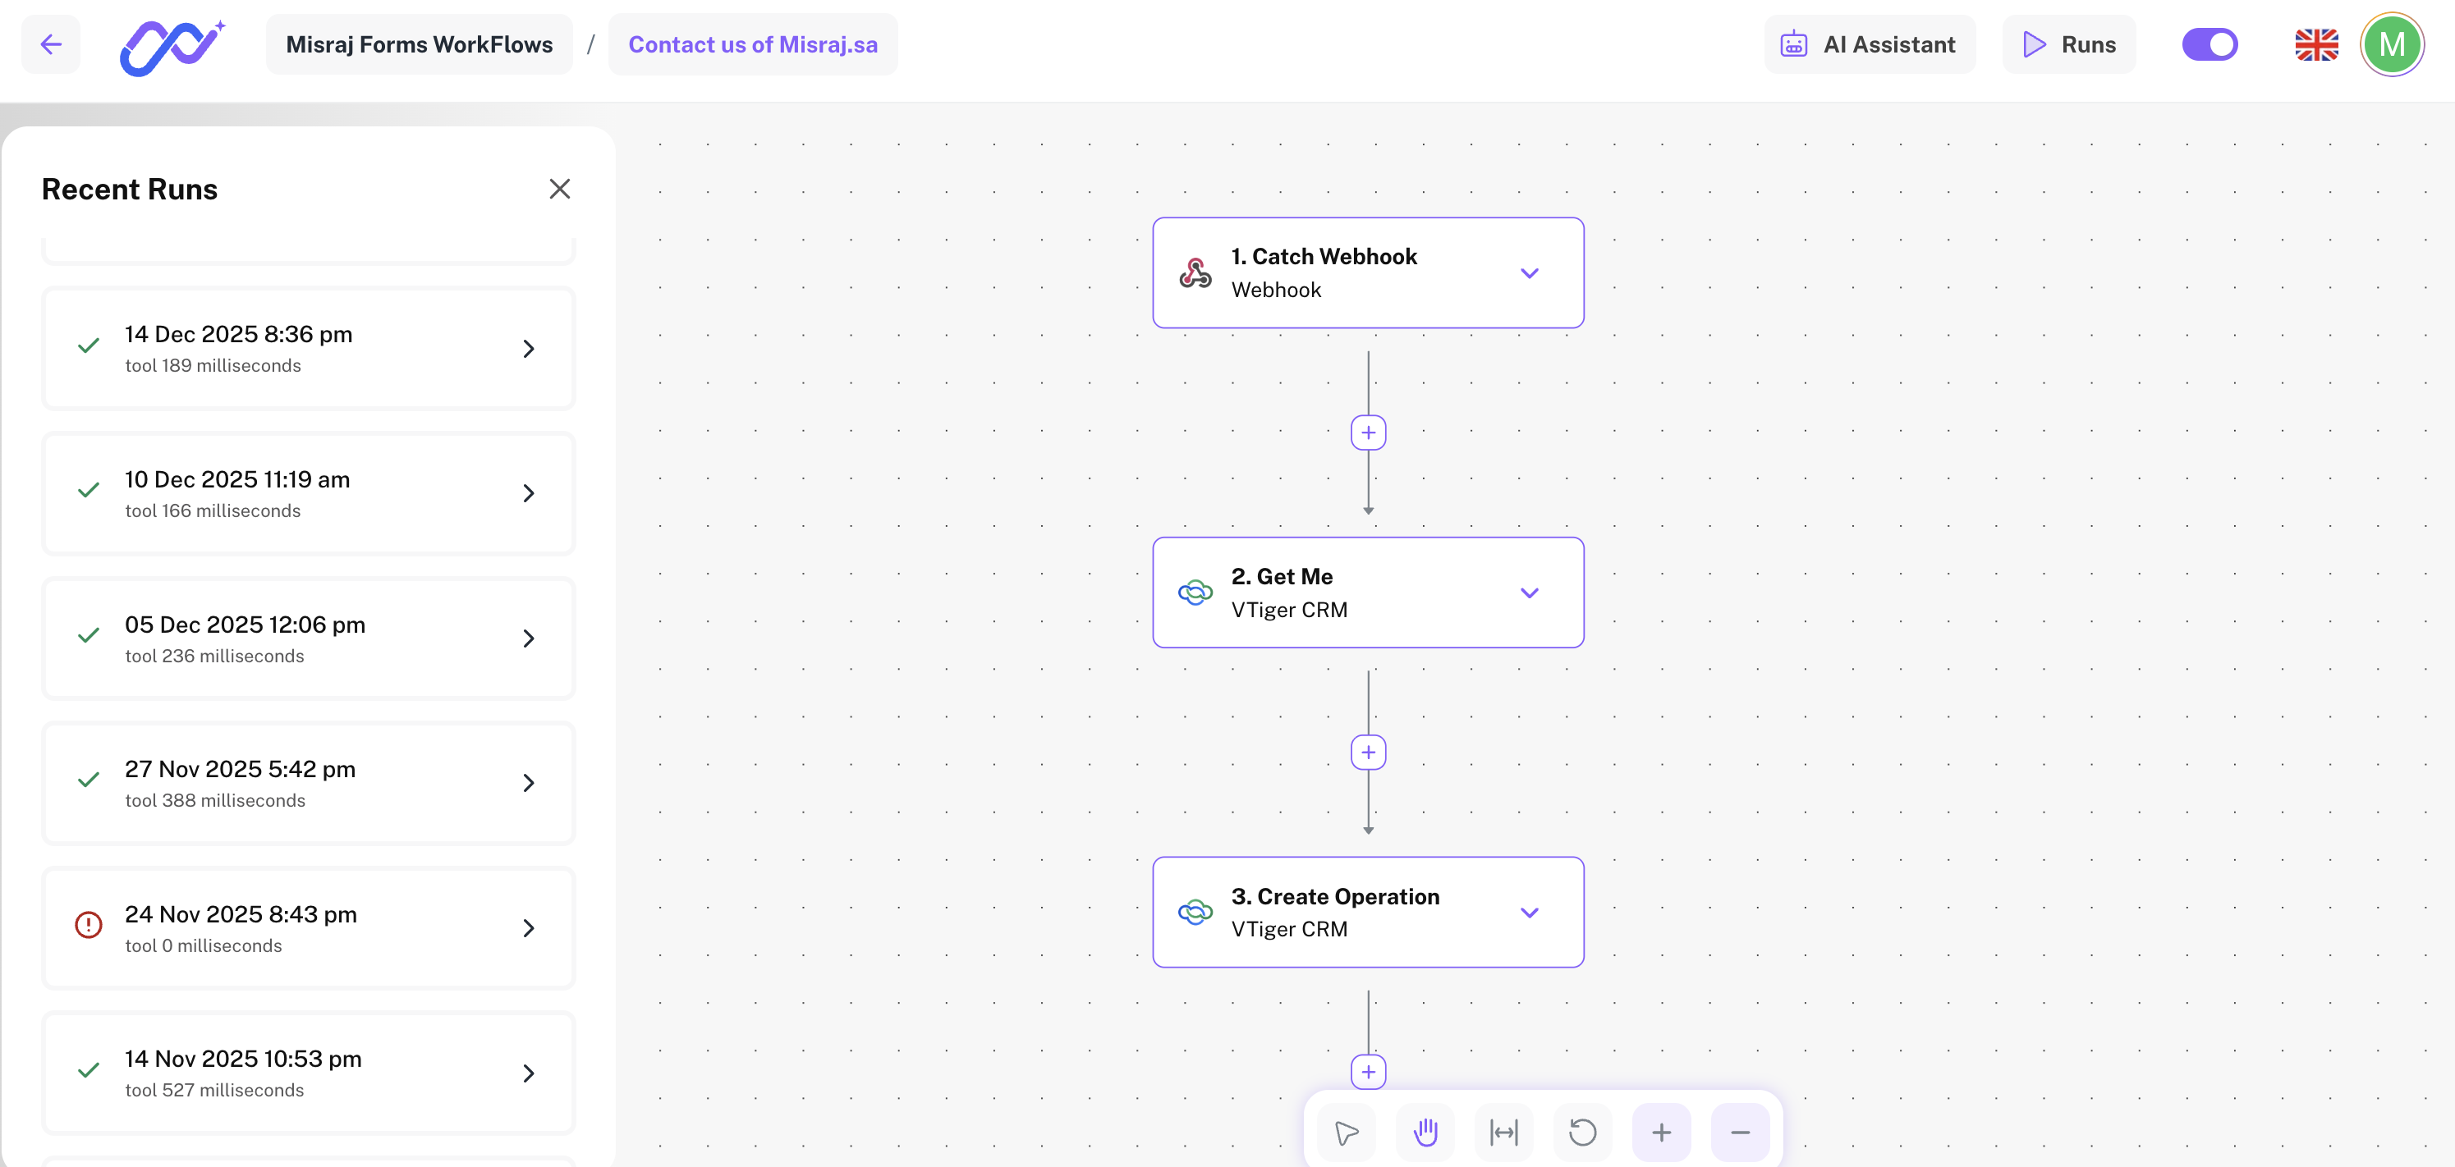Click success checkmark on 10 Dec 2025 run
The image size is (2455, 1167).
click(89, 491)
